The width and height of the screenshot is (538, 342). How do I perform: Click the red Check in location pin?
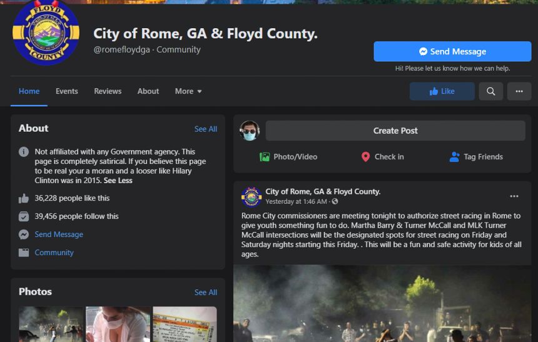click(365, 157)
